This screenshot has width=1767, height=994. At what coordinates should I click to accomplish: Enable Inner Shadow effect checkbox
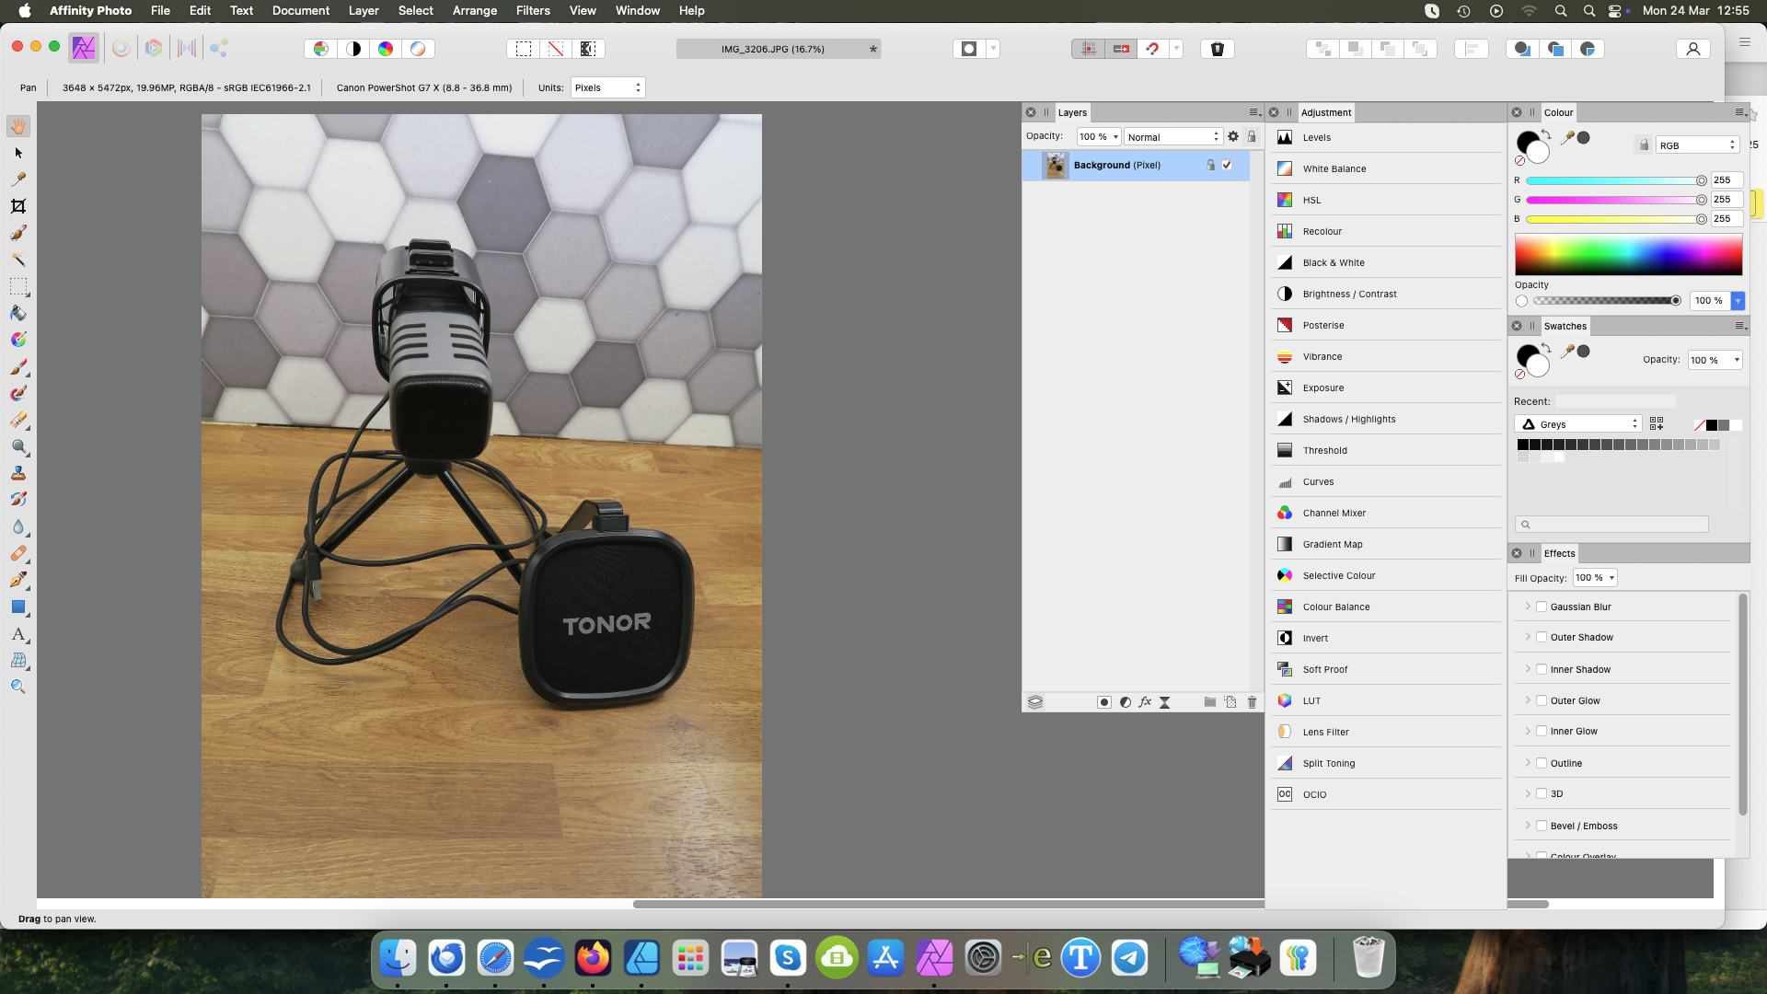coord(1542,669)
